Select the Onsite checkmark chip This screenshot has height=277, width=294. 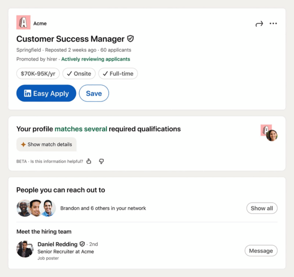click(79, 74)
